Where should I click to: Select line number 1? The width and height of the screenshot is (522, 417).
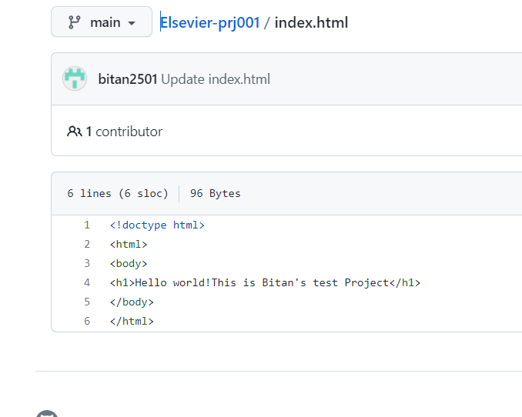tap(87, 225)
